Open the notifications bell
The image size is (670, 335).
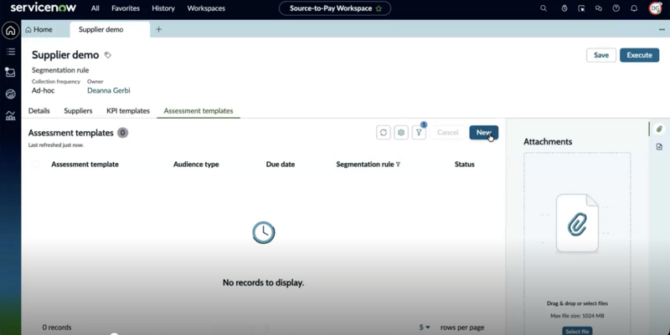pyautogui.click(x=634, y=8)
